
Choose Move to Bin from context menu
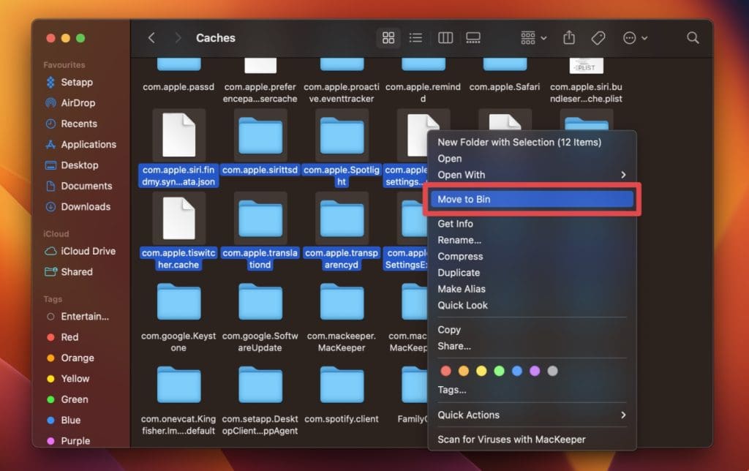click(x=531, y=199)
